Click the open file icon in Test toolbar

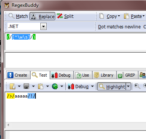[12, 86]
